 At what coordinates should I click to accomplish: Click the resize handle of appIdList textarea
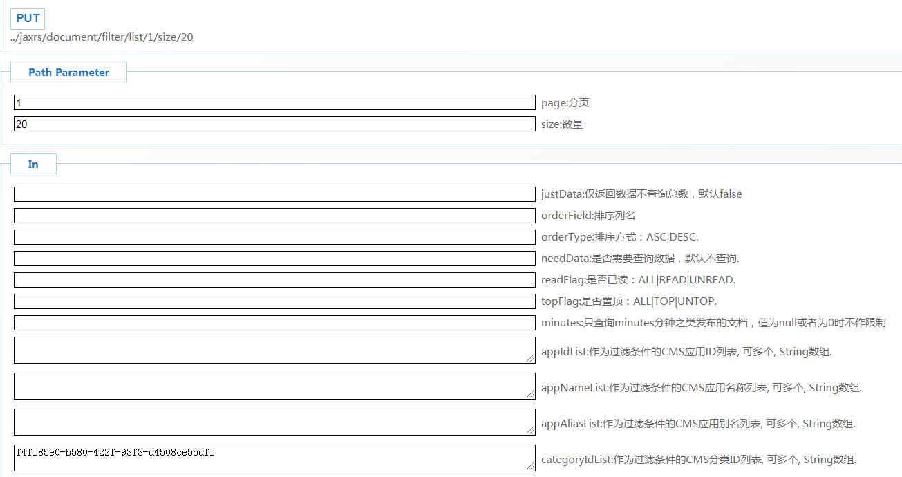tap(531, 359)
